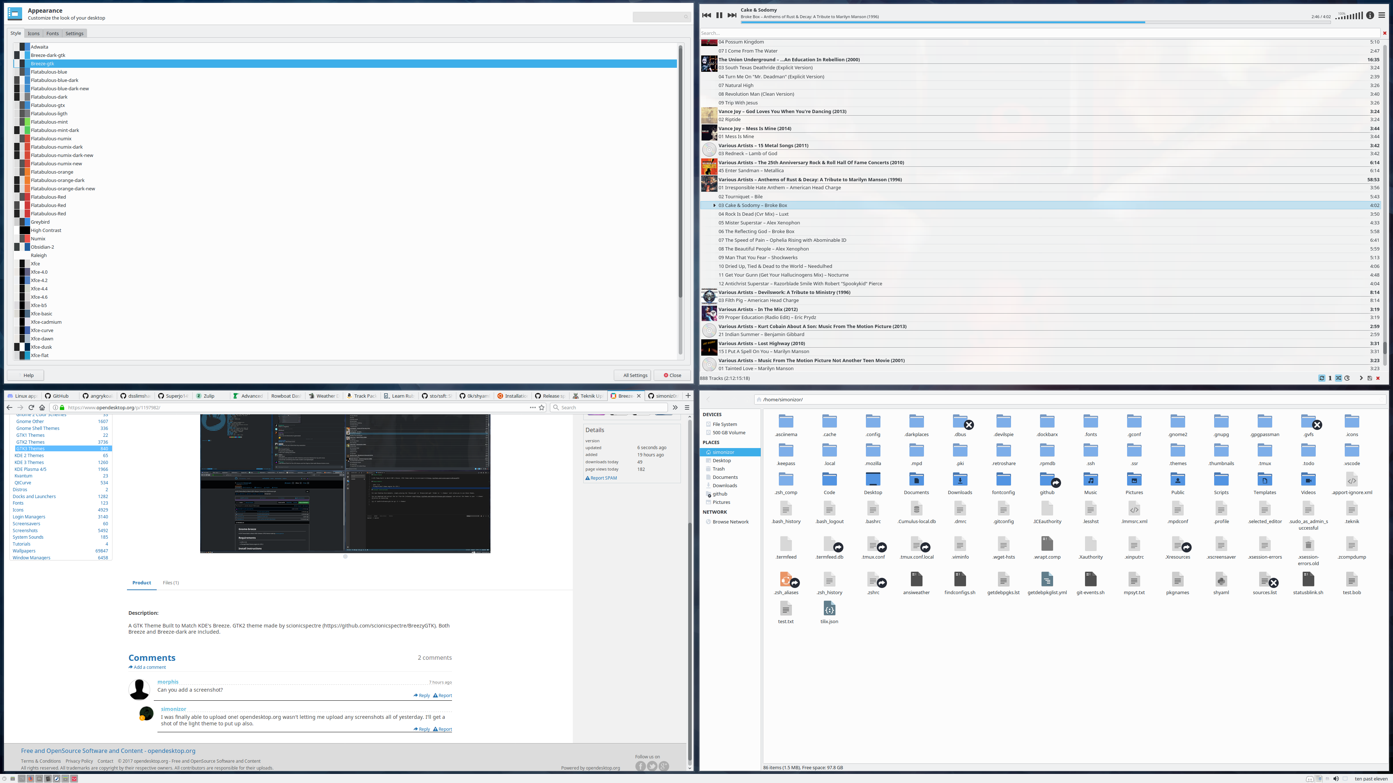Skip to the next track
Viewport: 1393px width, 783px height.
[731, 15]
